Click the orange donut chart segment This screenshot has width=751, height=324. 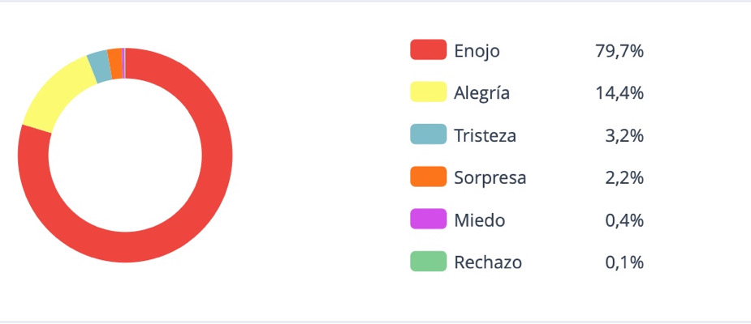tap(115, 63)
